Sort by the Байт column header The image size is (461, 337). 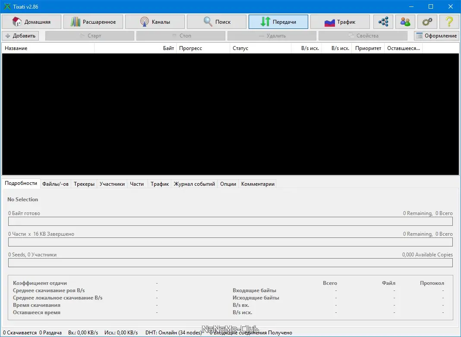pos(135,48)
